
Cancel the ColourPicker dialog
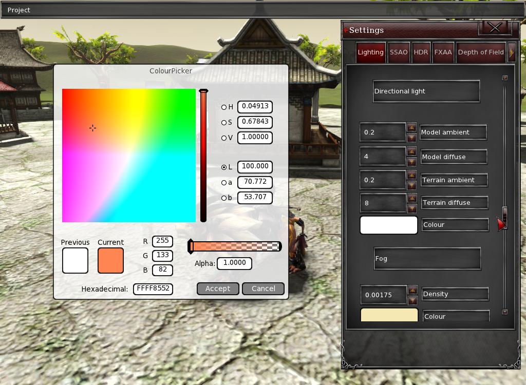(x=264, y=288)
